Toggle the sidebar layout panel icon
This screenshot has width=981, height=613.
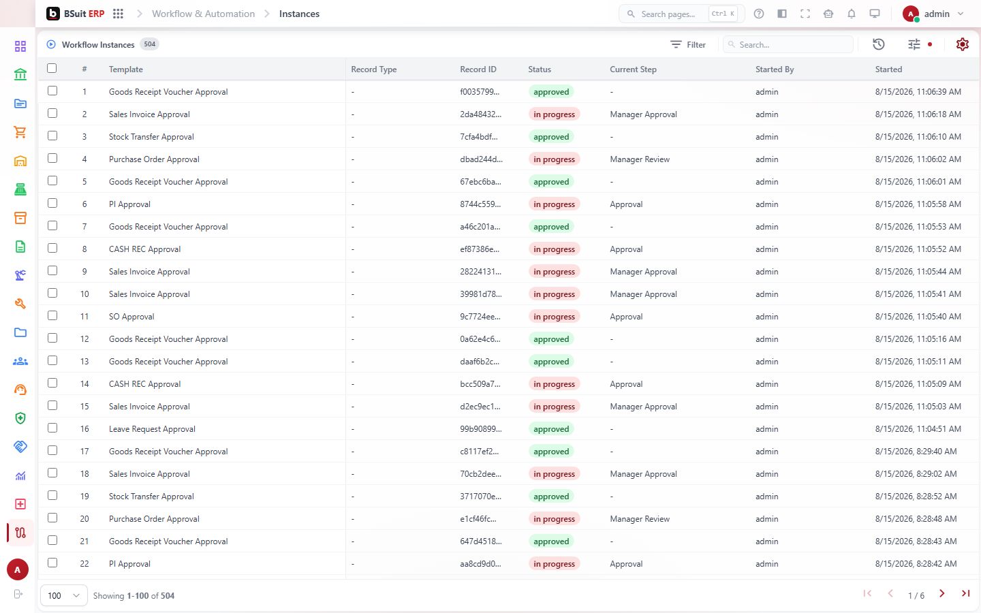tap(782, 14)
